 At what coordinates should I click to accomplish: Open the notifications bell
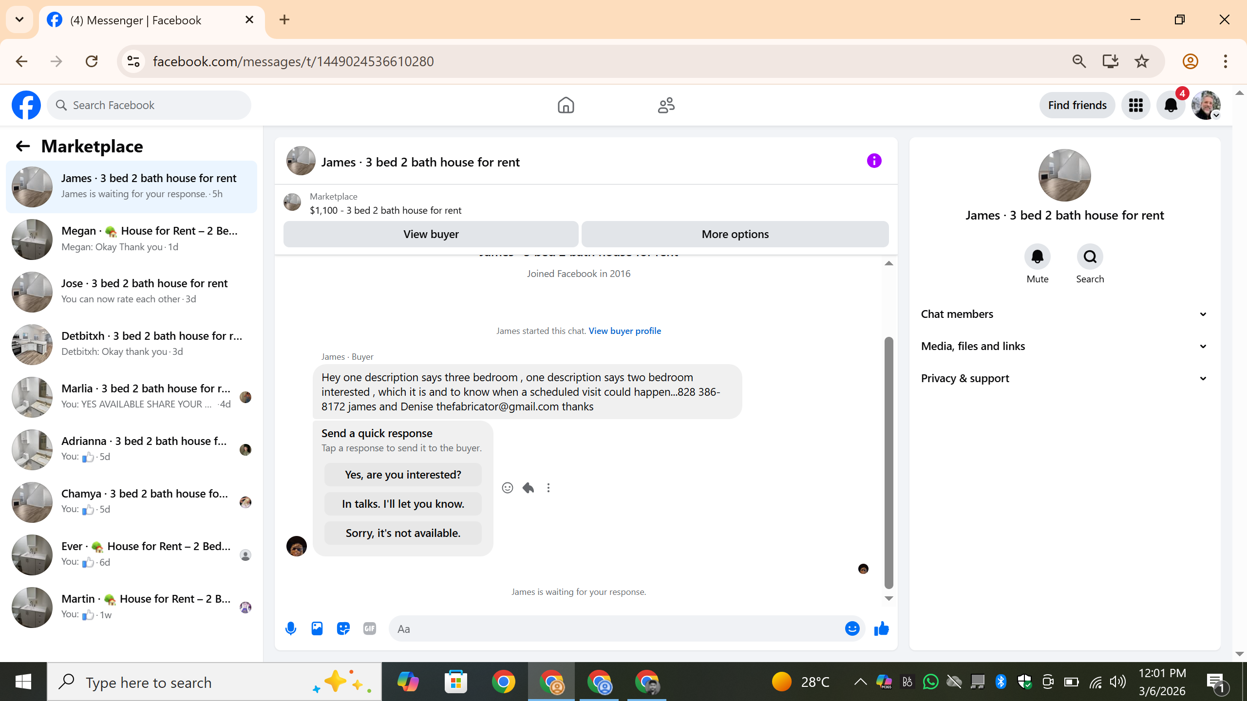point(1171,105)
